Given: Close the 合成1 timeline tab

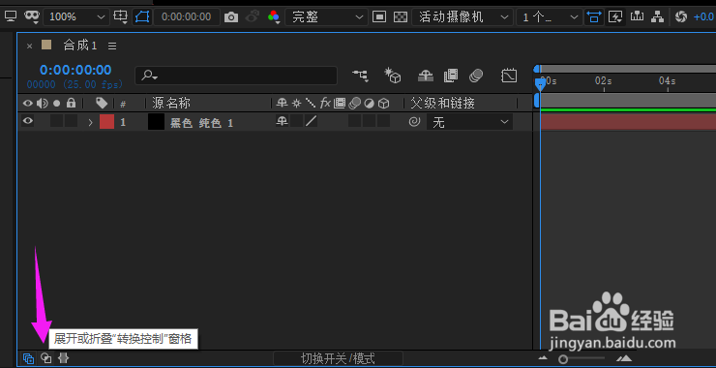Looking at the screenshot, I should pyautogui.click(x=30, y=46).
